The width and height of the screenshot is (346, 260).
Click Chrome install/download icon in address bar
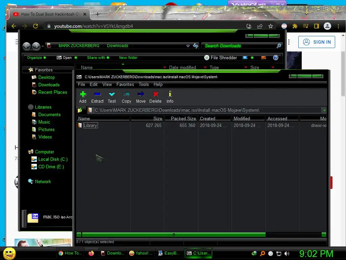pos(249,26)
